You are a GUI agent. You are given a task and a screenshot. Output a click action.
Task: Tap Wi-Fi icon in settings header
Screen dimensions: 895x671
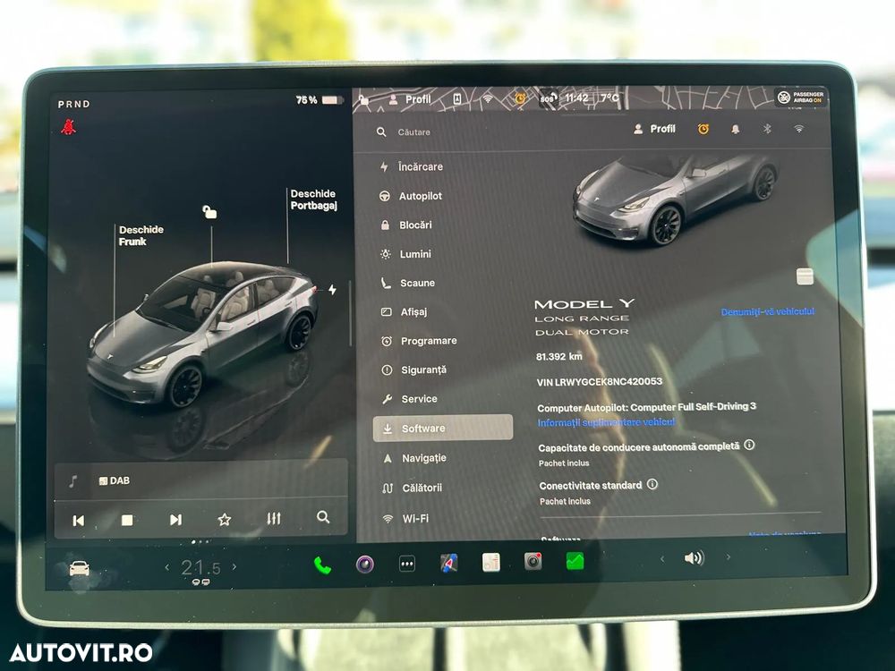799,129
